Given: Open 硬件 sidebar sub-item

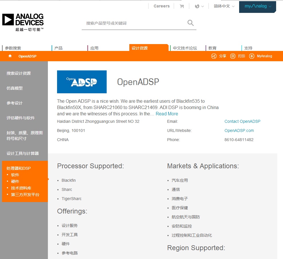Looking at the screenshot, I should click(x=15, y=181).
